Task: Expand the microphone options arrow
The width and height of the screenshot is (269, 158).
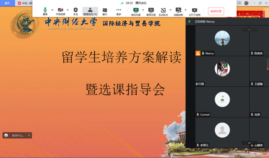Action: click(52, 10)
